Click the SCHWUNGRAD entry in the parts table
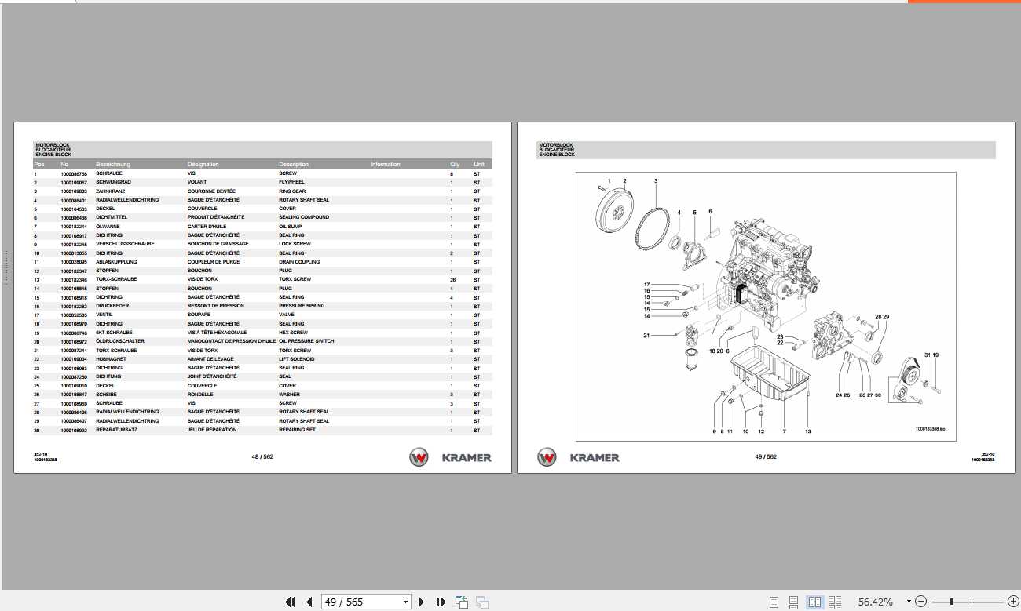 [113, 182]
